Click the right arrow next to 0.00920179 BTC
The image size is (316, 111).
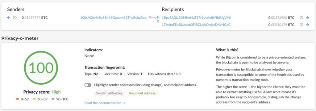[x=308, y=25]
